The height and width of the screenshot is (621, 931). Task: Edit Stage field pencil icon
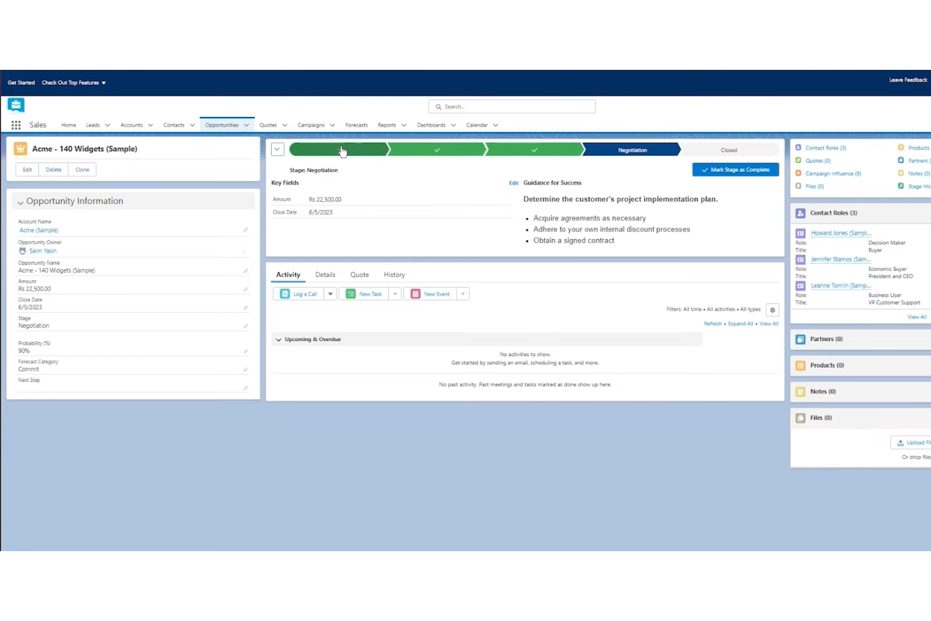point(245,326)
